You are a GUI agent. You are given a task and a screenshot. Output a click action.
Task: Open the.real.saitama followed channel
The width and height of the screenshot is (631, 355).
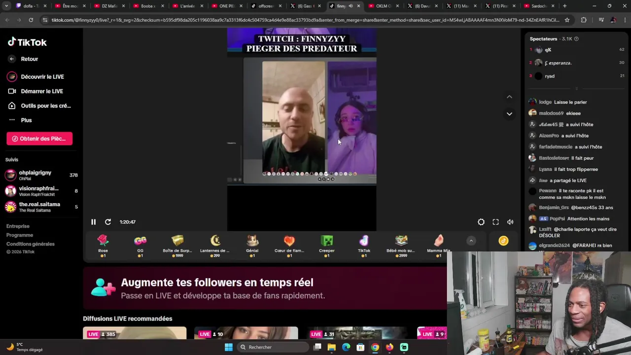click(41, 207)
